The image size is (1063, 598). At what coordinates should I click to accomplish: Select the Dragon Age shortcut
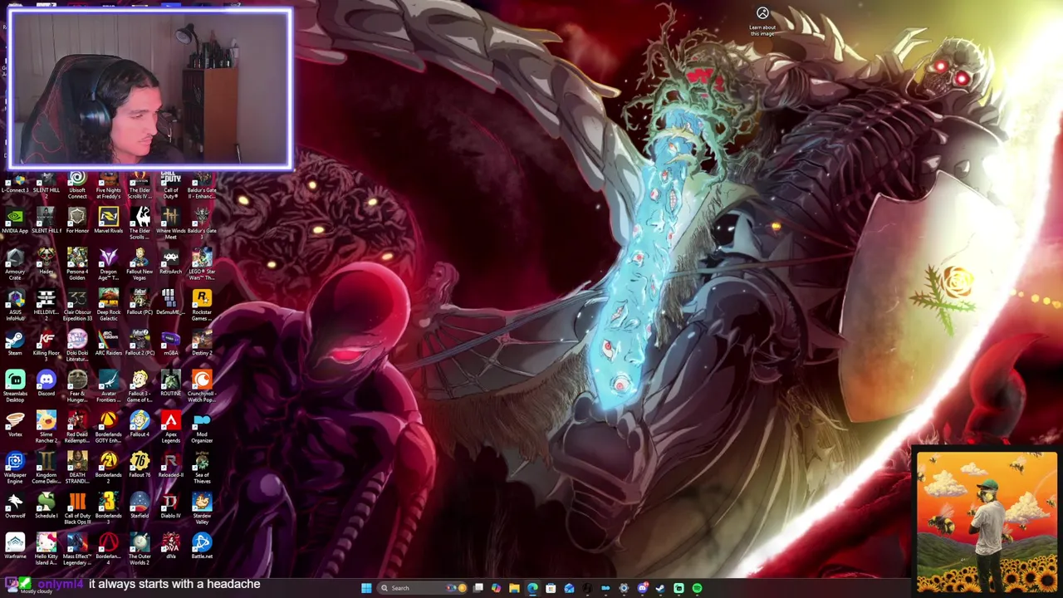tap(108, 264)
